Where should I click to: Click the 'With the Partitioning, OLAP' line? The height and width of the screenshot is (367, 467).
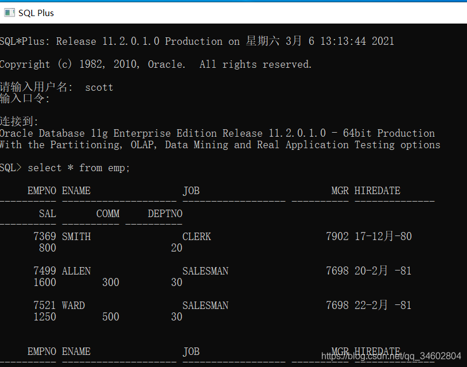220,145
